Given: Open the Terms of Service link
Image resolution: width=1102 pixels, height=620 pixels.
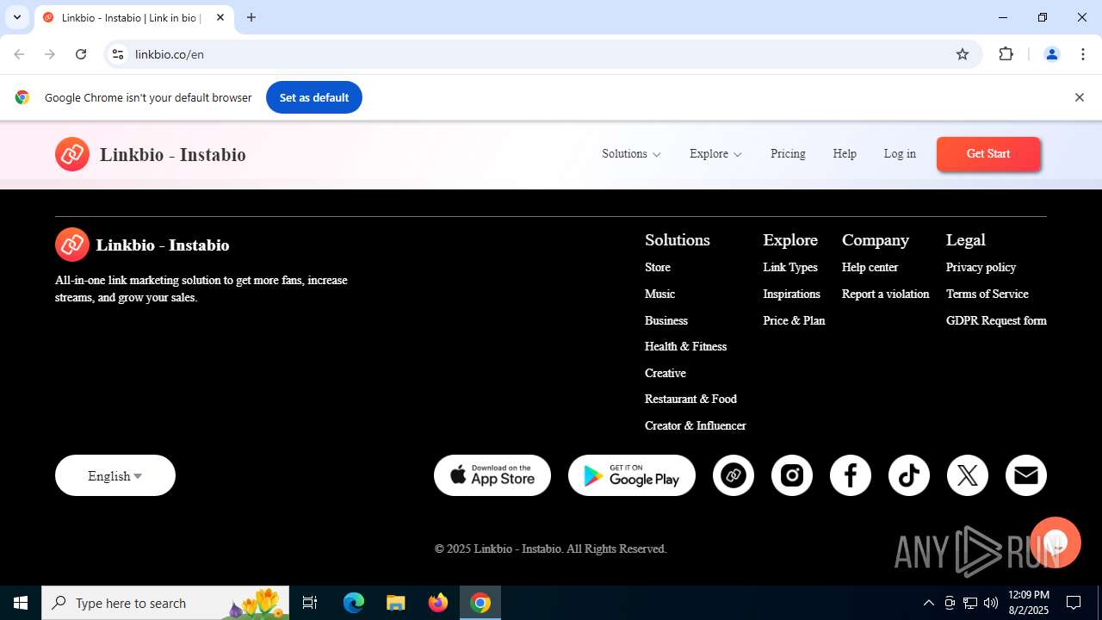Looking at the screenshot, I should (x=987, y=294).
